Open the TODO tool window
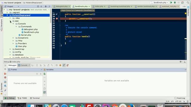Screen dimensions: 191x107 tap(22, 98)
